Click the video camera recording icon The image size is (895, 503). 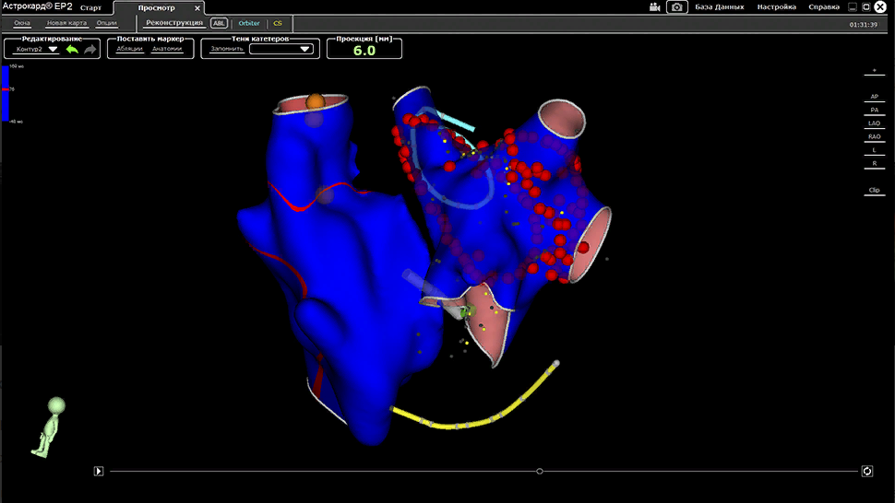coord(654,6)
